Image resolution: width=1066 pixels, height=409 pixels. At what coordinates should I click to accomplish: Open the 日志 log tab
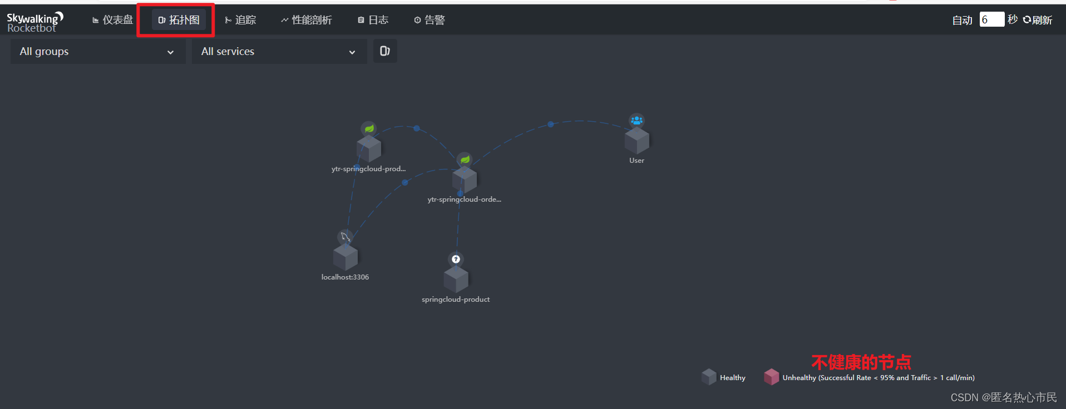click(373, 20)
